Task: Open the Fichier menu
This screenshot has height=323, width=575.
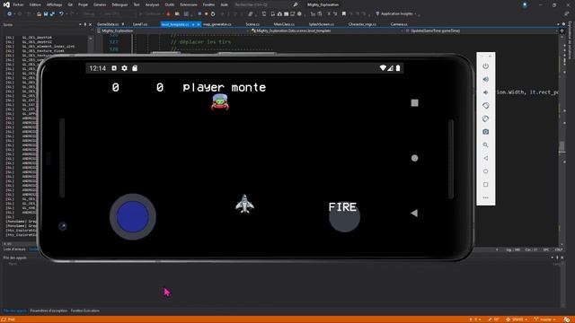Action: (18, 4)
